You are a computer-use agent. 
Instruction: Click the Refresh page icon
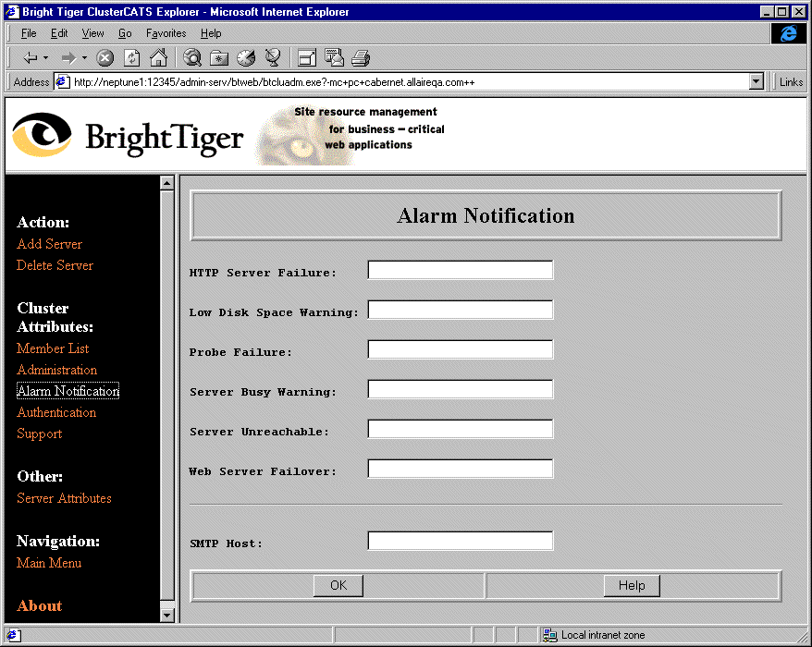coord(131,58)
